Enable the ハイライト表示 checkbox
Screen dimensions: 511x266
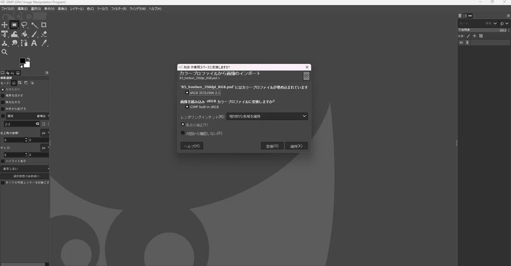(x=3, y=161)
